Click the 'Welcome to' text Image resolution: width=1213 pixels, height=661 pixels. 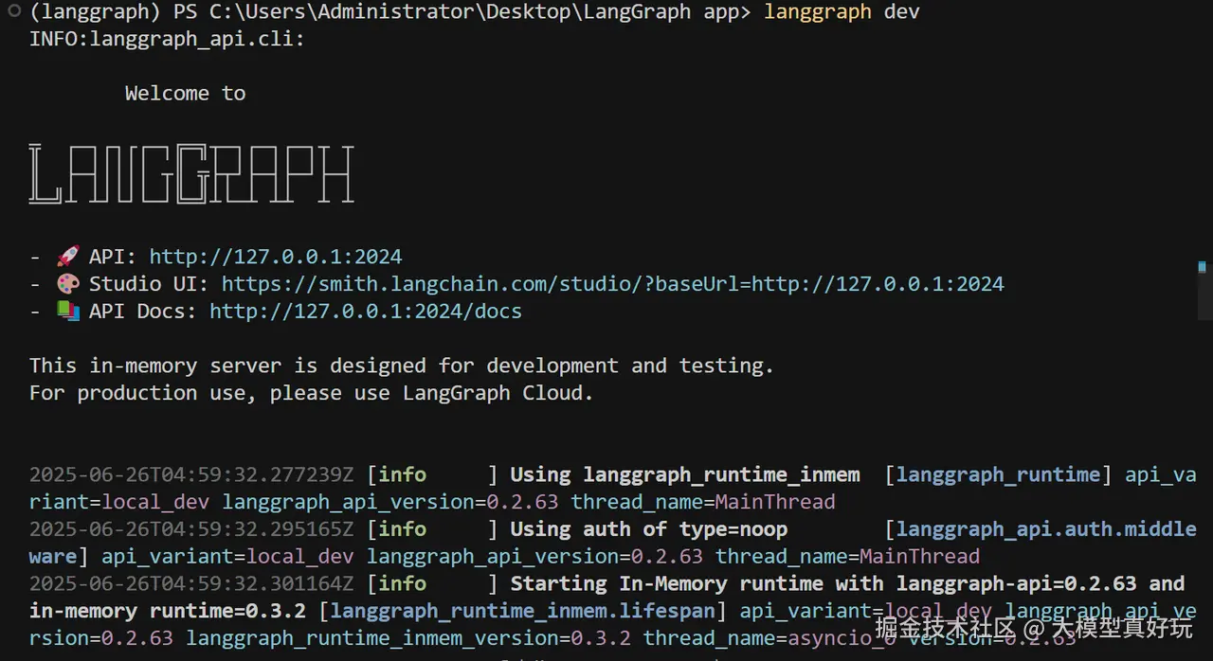click(186, 93)
